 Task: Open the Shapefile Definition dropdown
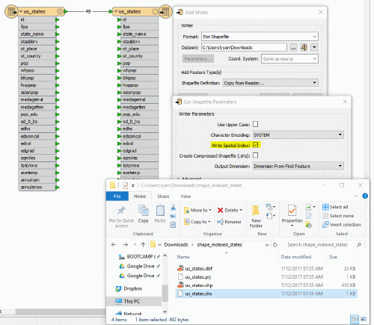click(271, 83)
